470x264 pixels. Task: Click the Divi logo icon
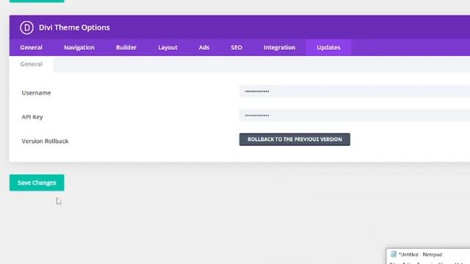point(26,28)
